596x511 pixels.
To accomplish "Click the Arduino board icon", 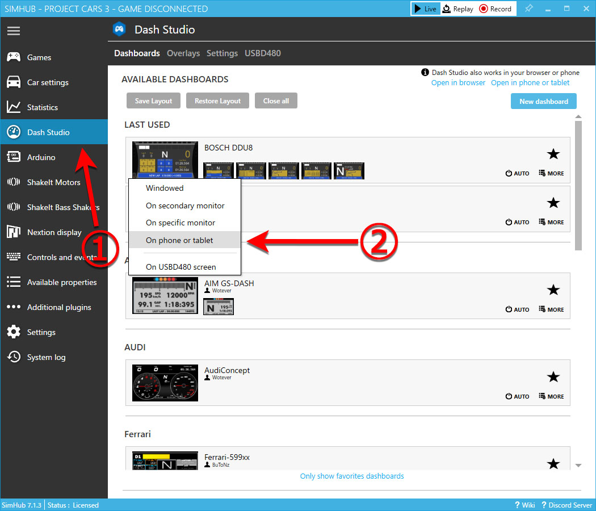I will tap(14, 157).
